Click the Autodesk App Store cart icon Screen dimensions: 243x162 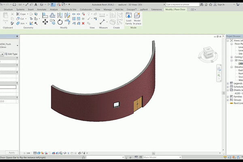point(238,4)
